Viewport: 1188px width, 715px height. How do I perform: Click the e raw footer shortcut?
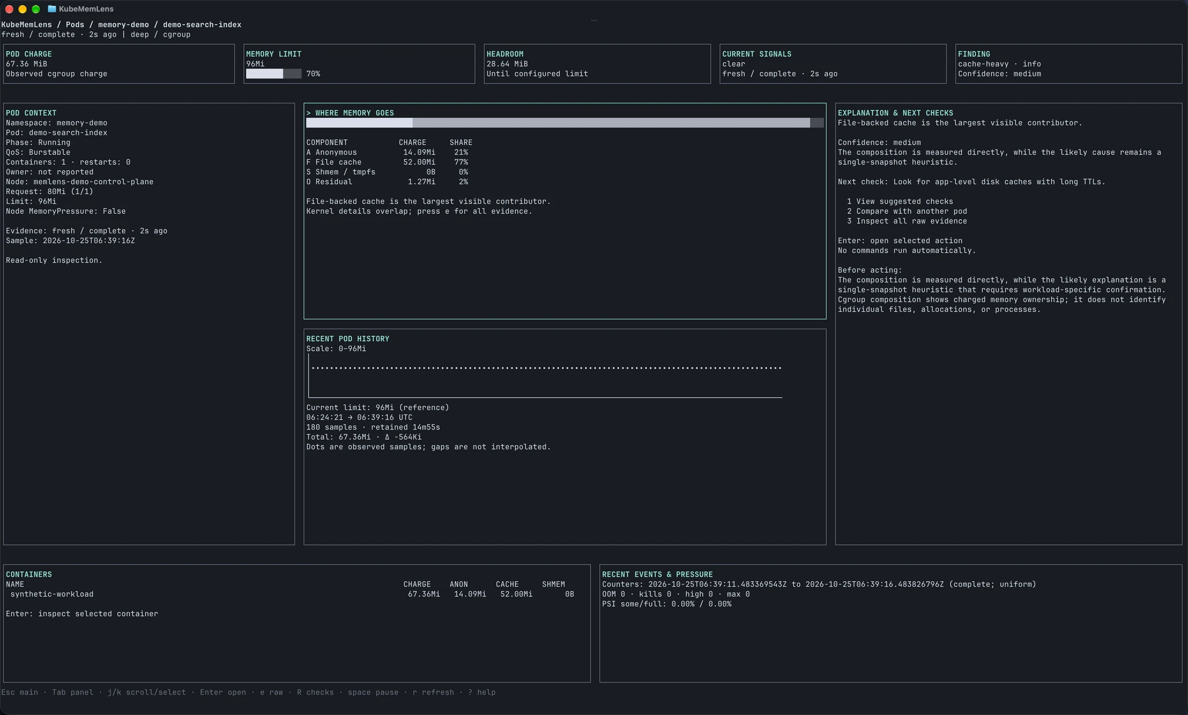pos(272,692)
